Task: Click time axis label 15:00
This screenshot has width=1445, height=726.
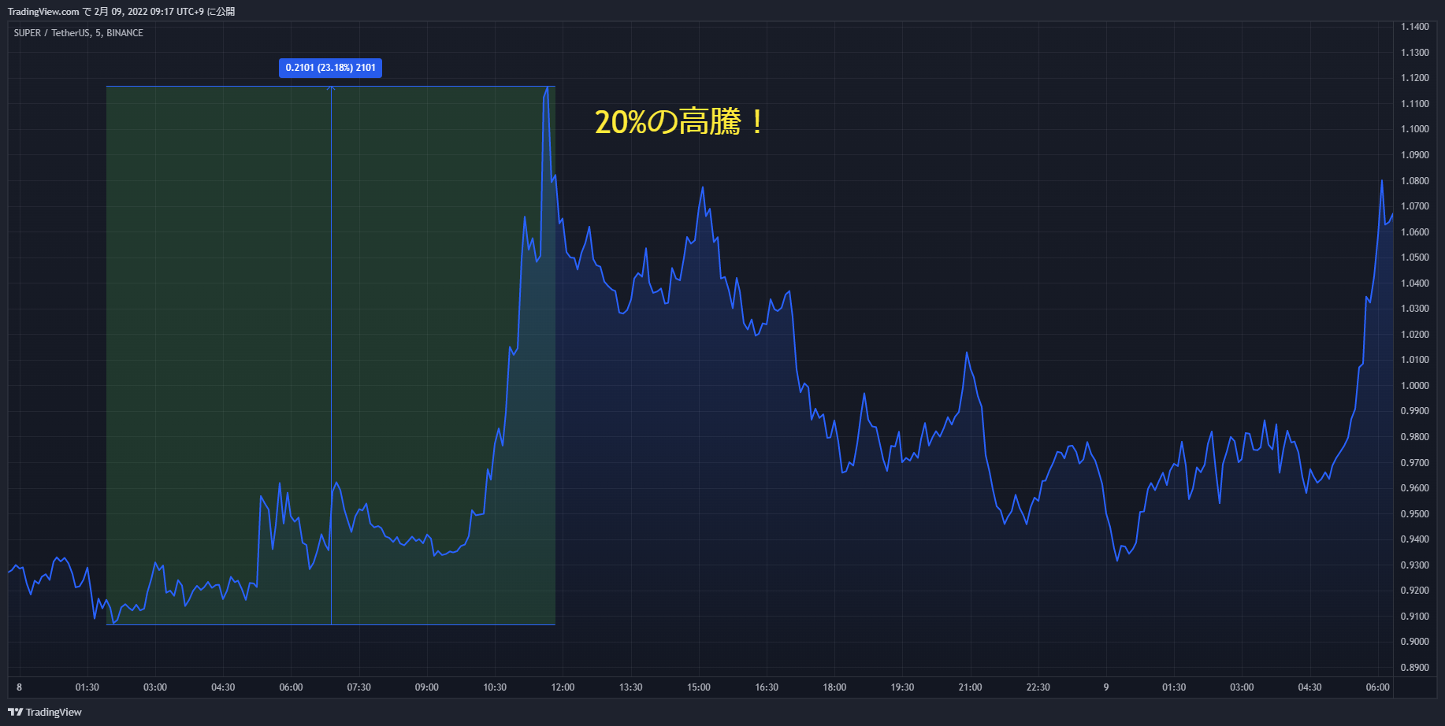Action: (699, 687)
